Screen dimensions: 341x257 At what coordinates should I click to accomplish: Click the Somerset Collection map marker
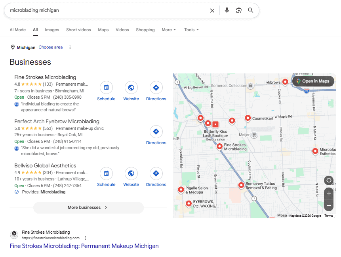point(251,85)
